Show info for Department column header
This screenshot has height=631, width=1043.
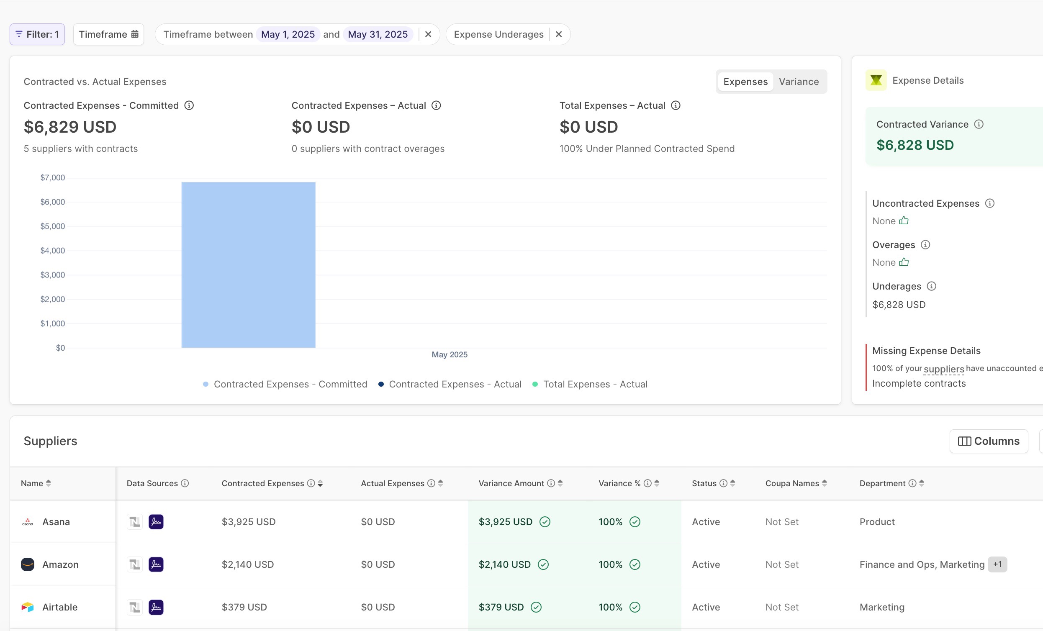[x=912, y=483]
